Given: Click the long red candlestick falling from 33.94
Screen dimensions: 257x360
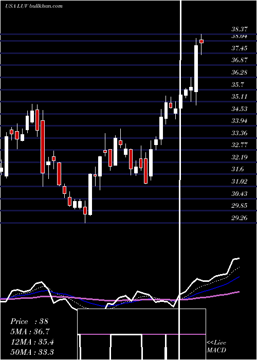Looking at the screenshot, I should pos(43,147).
